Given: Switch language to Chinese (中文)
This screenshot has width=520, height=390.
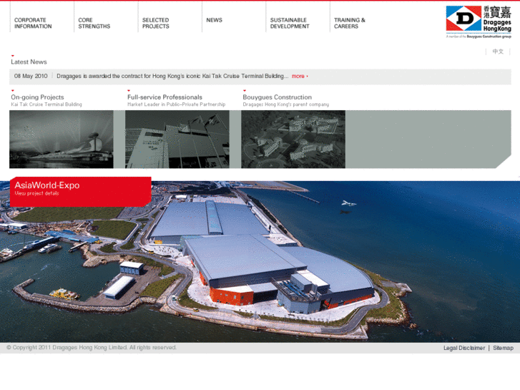Looking at the screenshot, I should point(498,52).
